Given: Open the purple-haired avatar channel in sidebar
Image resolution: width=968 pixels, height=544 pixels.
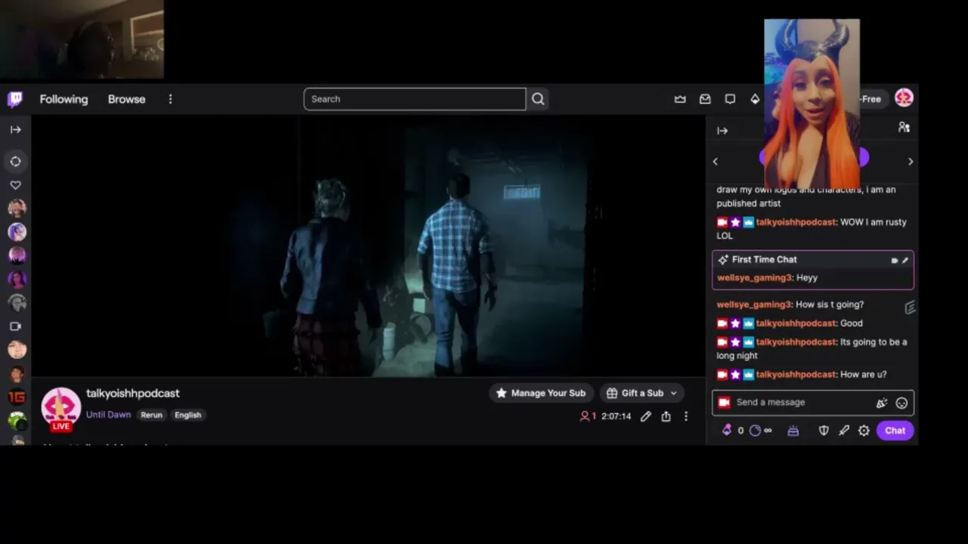Looking at the screenshot, I should click(17, 232).
